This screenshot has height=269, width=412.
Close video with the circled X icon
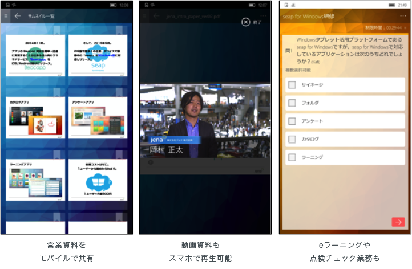click(246, 22)
